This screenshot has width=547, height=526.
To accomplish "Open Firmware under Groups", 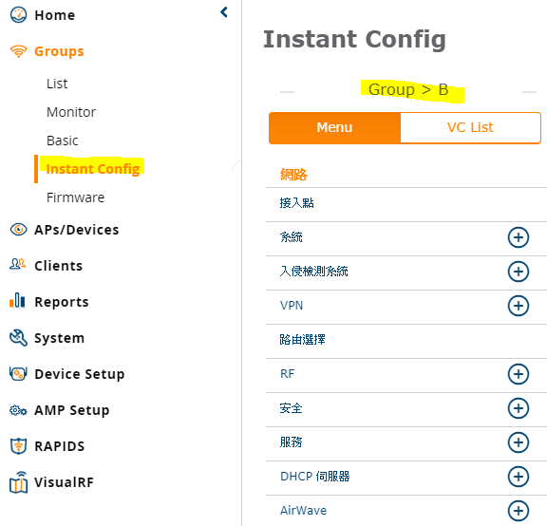I will point(75,197).
